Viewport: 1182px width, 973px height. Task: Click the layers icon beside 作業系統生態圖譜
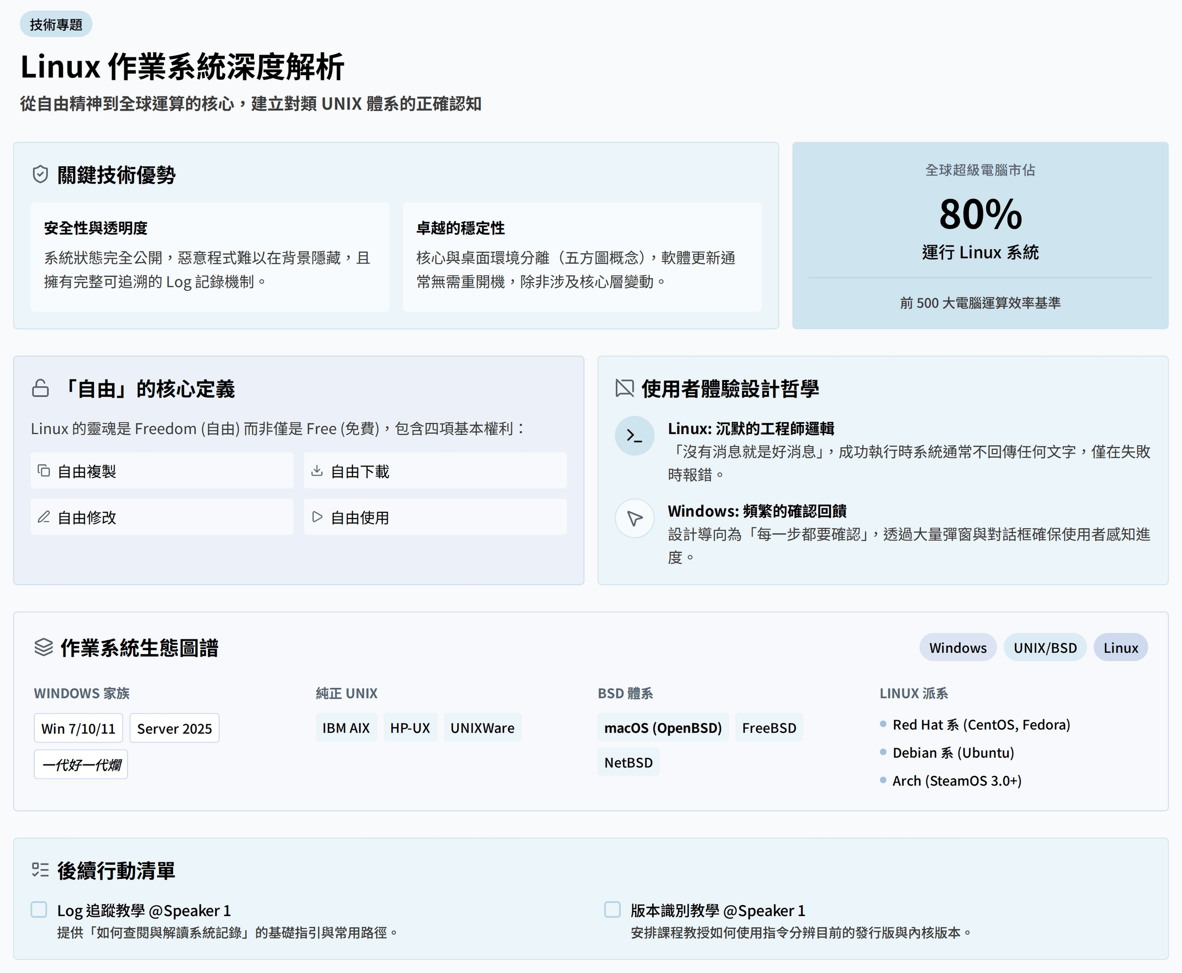(43, 648)
